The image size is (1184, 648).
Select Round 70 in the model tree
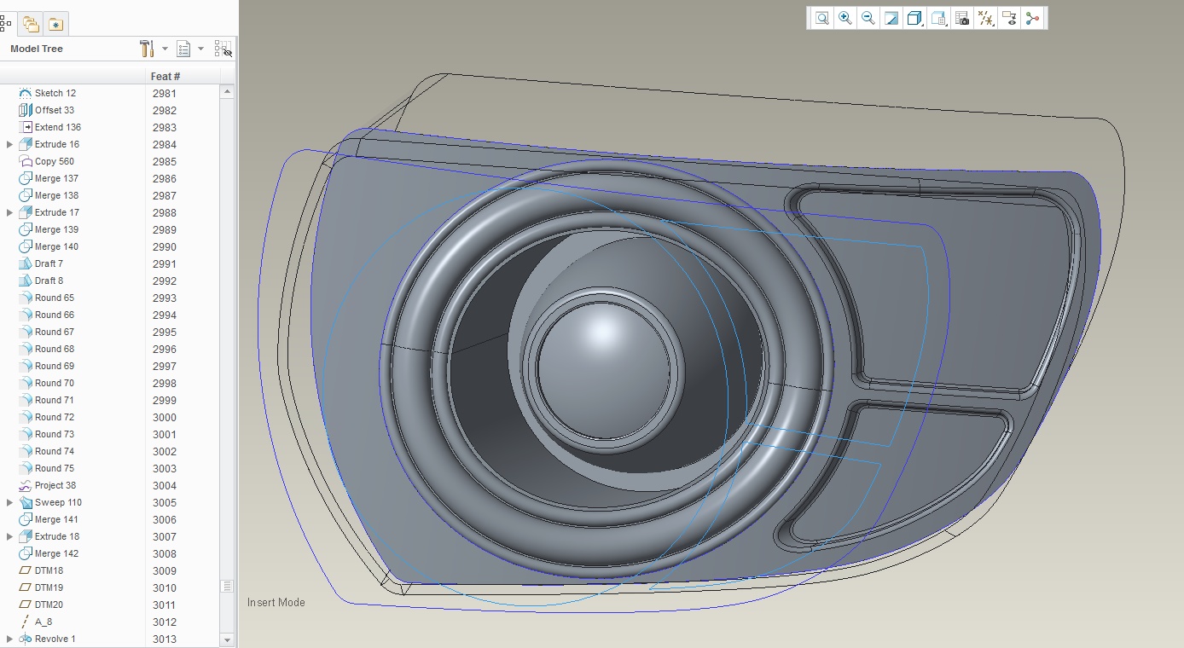pyautogui.click(x=55, y=383)
